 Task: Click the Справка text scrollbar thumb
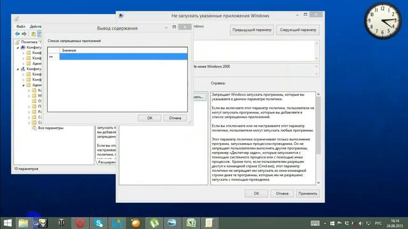click(x=319, y=125)
